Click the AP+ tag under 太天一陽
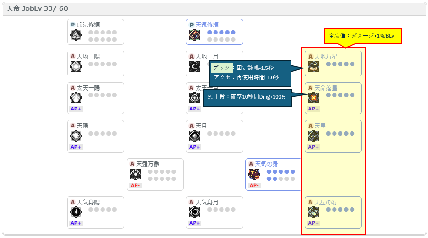 click(76, 109)
